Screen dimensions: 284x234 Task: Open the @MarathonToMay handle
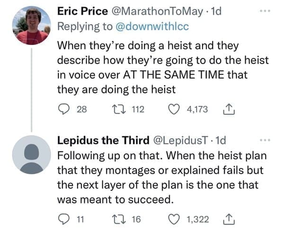(x=157, y=11)
